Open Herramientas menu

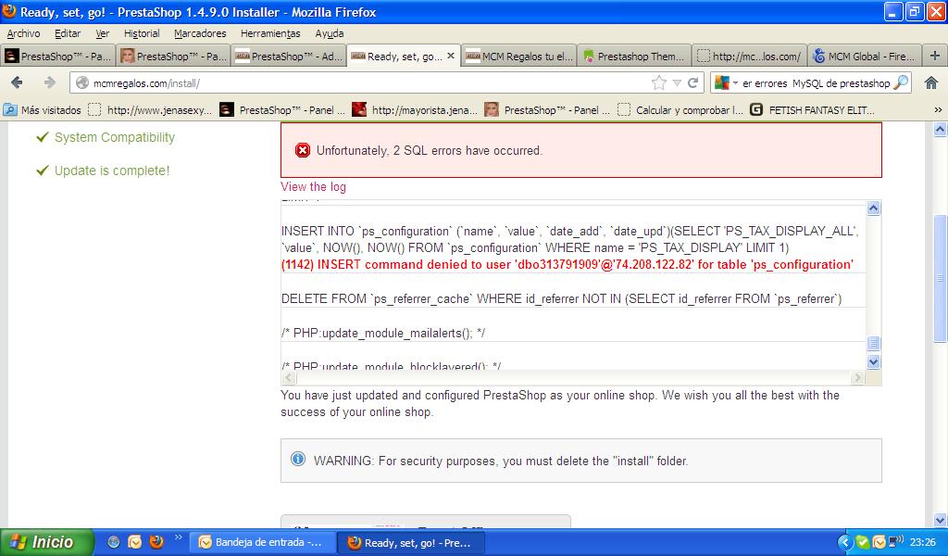click(x=270, y=33)
